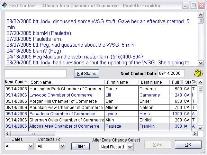This screenshot has width=207, height=155.
Task: Click last name Nelson cell
Action: click(x=154, y=107)
